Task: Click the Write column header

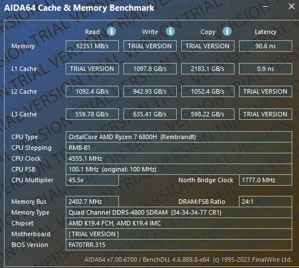Action: click(x=150, y=32)
